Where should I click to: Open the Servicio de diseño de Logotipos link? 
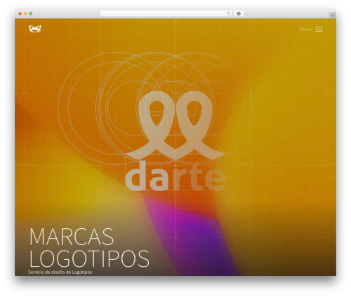pyautogui.click(x=60, y=272)
